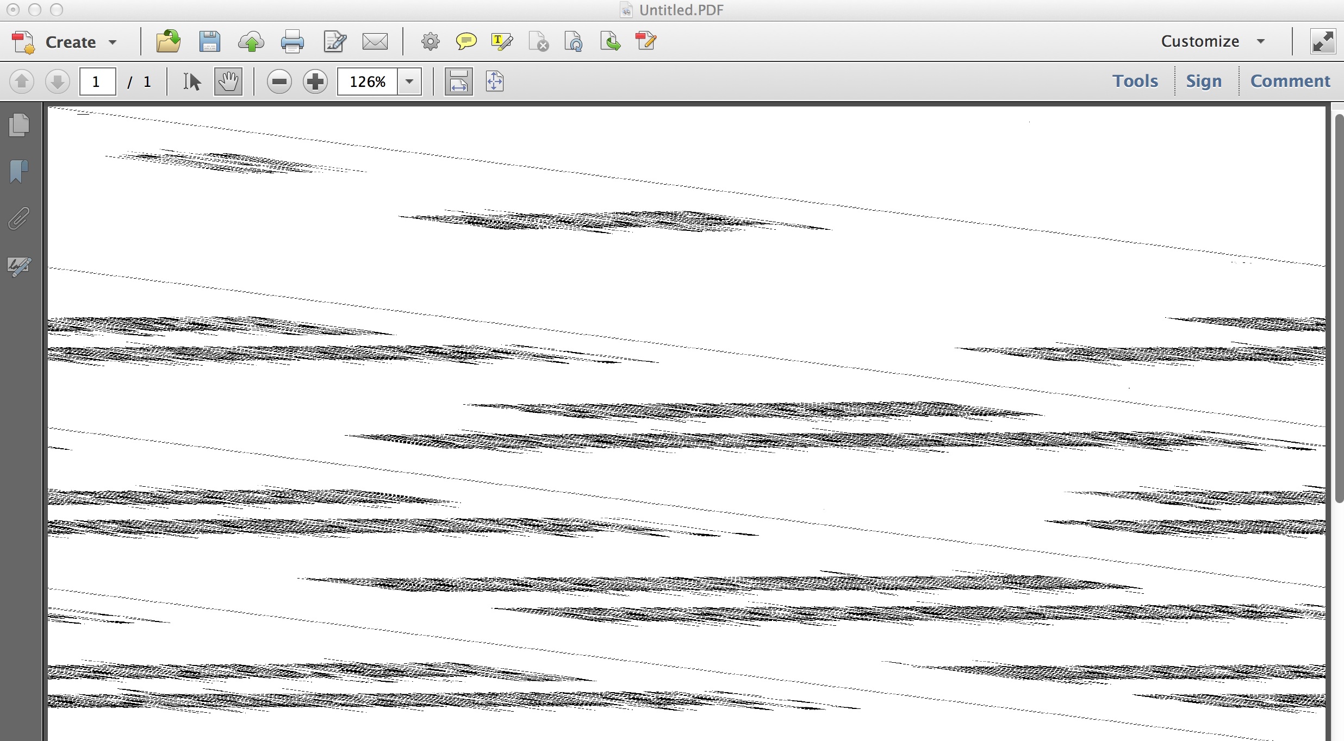Image resolution: width=1344 pixels, height=741 pixels.
Task: Open a file using the folder icon
Action: click(x=169, y=41)
